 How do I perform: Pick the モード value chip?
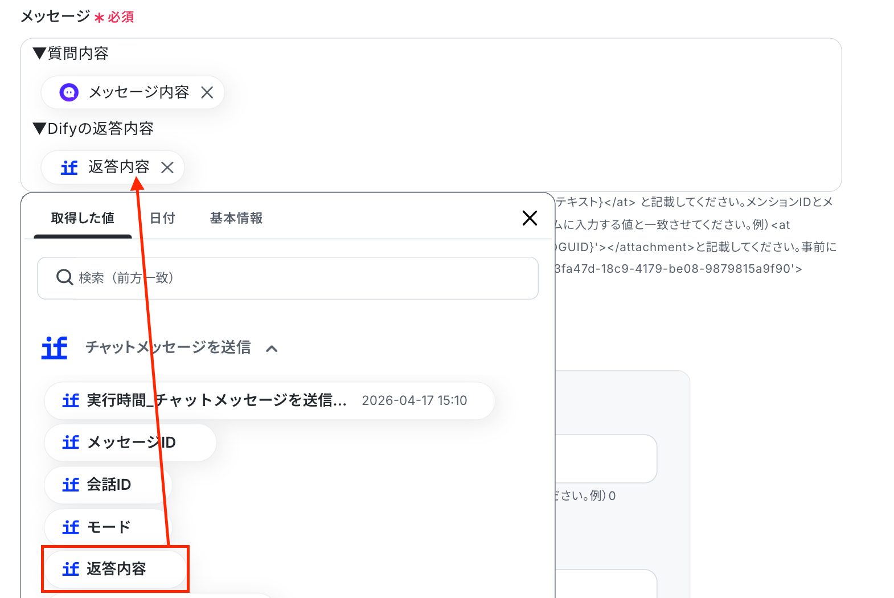(x=108, y=527)
